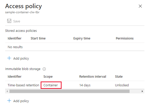Click the Retention interval column header
Viewport: 149px width, 110px height.
point(93,76)
